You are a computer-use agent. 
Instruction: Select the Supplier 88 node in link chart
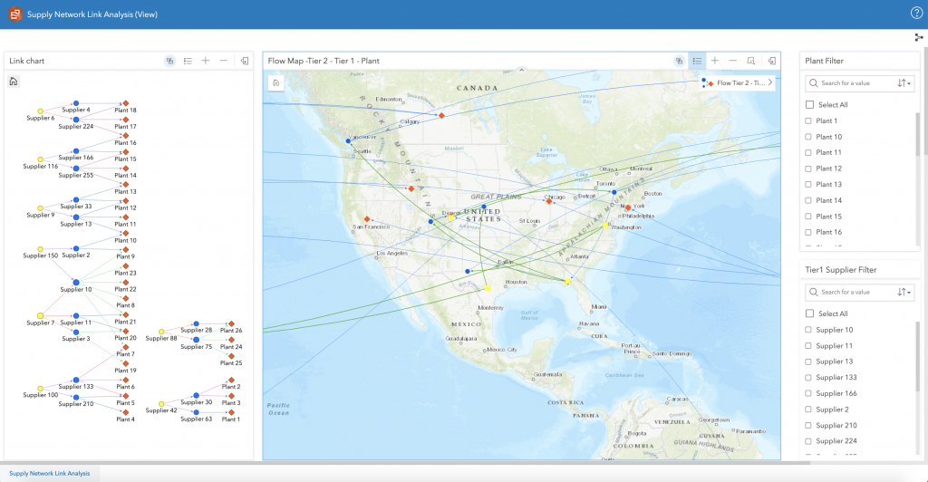point(161,332)
